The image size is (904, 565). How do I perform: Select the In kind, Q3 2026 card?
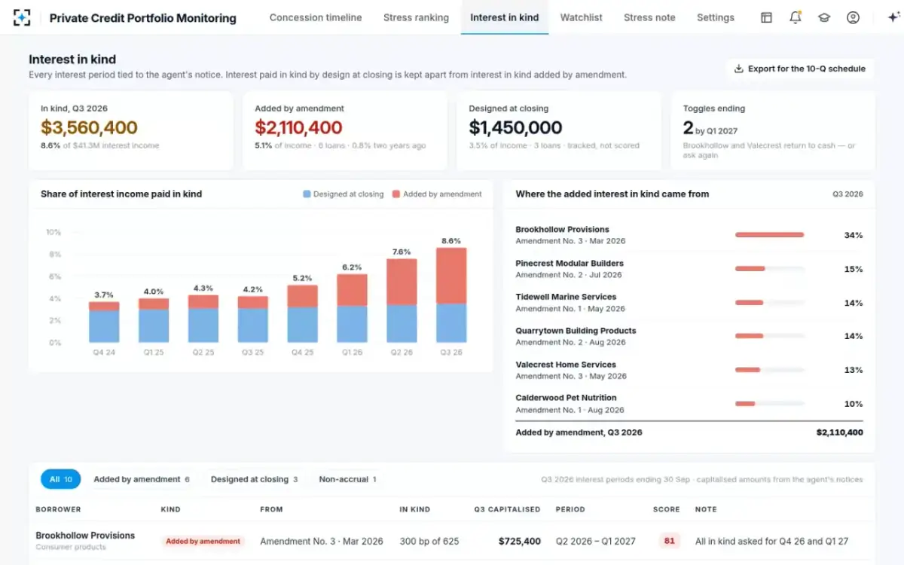(x=131, y=131)
